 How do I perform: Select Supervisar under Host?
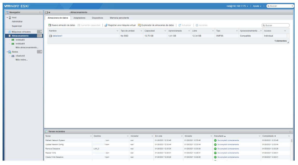pyautogui.click(x=17, y=26)
